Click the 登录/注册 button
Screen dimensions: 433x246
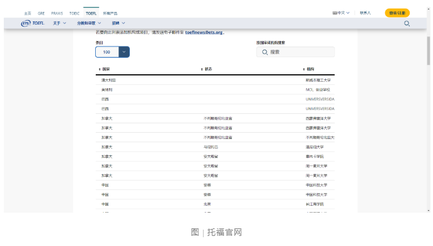point(397,13)
